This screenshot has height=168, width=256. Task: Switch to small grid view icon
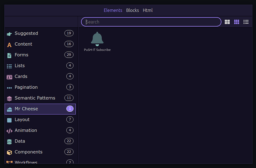[x=237, y=22]
